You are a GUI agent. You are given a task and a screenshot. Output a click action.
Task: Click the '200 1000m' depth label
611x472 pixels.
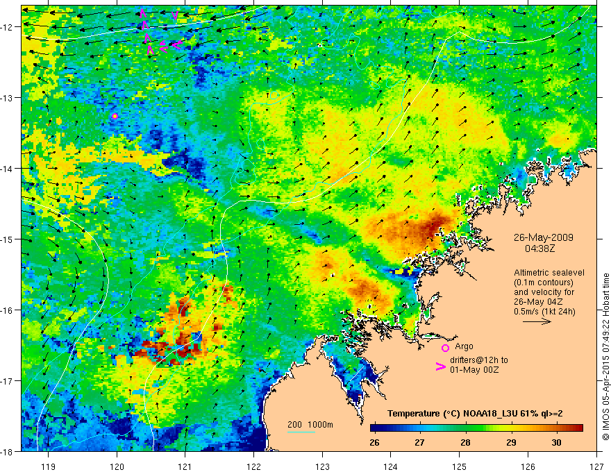point(310,425)
